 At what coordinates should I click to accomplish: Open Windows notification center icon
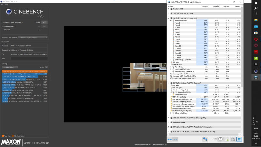click(256, 143)
